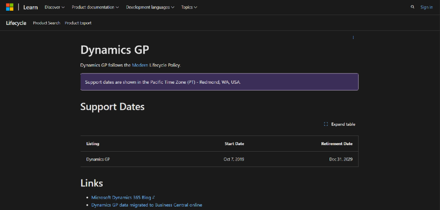The image size is (440, 210).
Task: Click the Retirement Date column header
Action: pyautogui.click(x=337, y=144)
